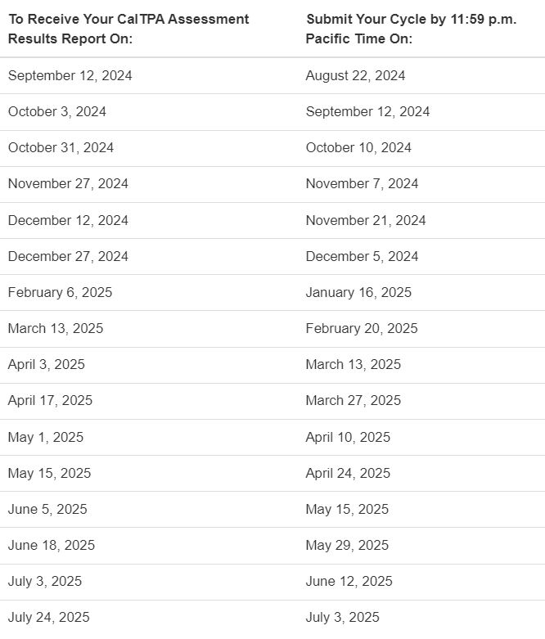Select the August 22, 2024 submission date
The image size is (545, 639).
355,76
